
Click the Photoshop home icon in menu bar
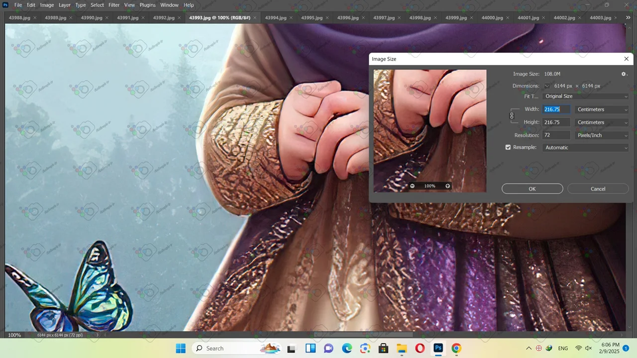5,5
